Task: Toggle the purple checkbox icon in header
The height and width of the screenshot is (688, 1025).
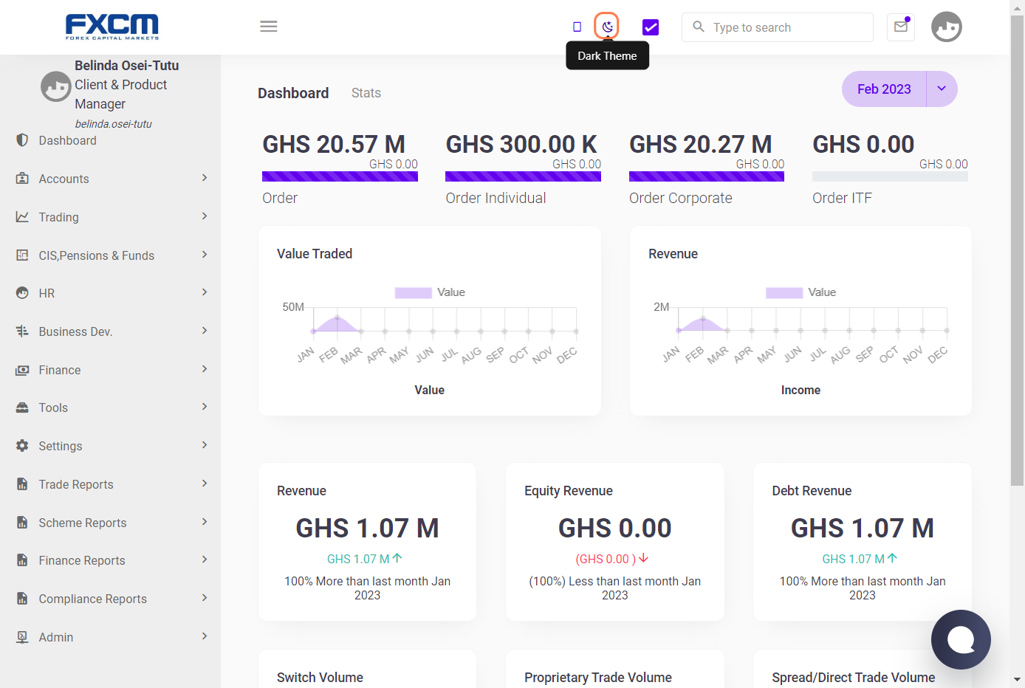Action: tap(651, 27)
